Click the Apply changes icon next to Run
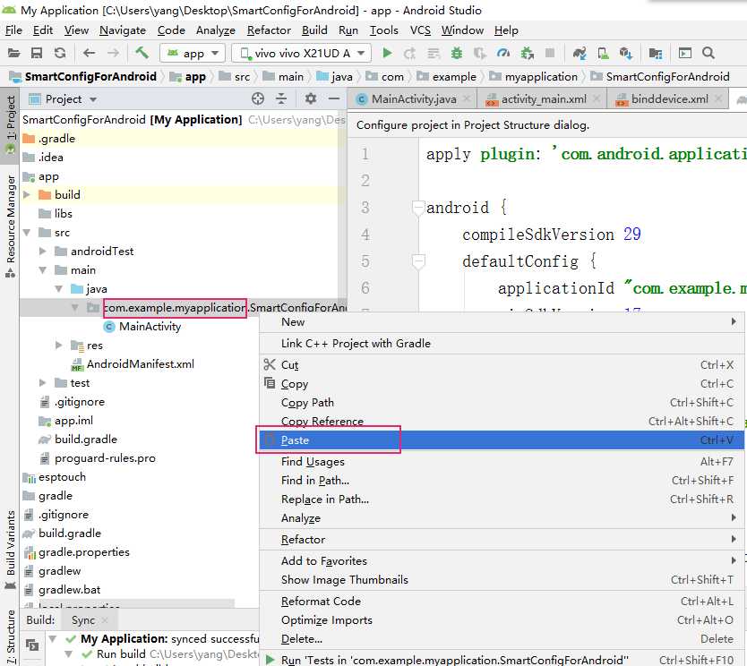747x666 pixels. click(x=409, y=53)
